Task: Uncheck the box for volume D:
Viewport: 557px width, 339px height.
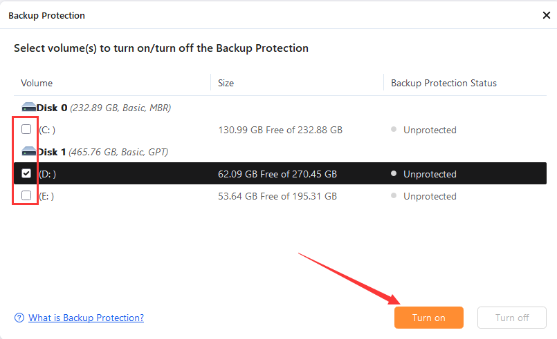Action: (26, 173)
